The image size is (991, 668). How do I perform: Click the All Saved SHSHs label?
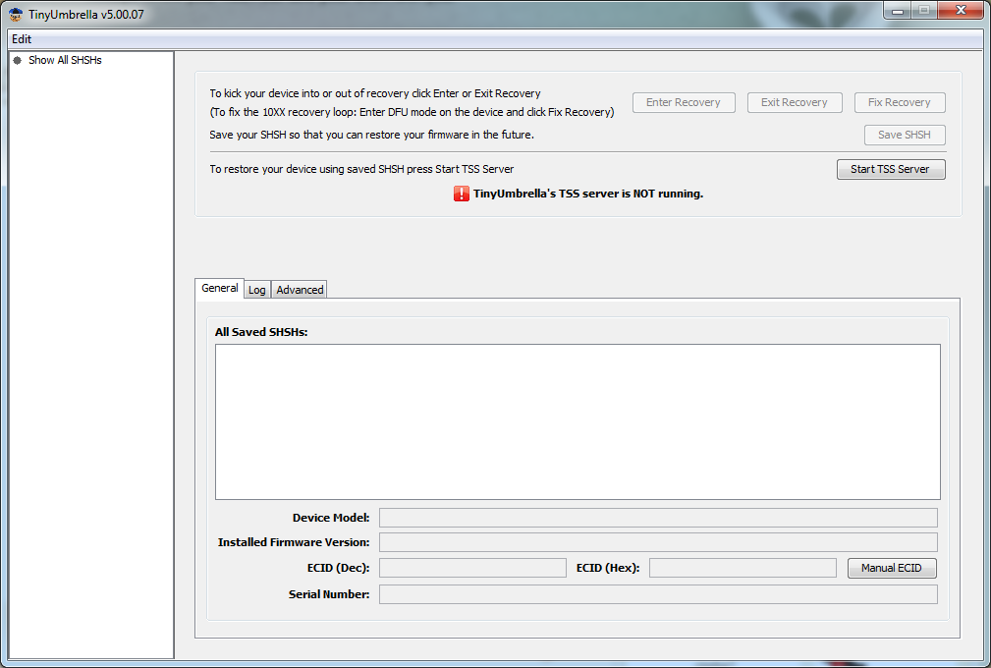261,332
